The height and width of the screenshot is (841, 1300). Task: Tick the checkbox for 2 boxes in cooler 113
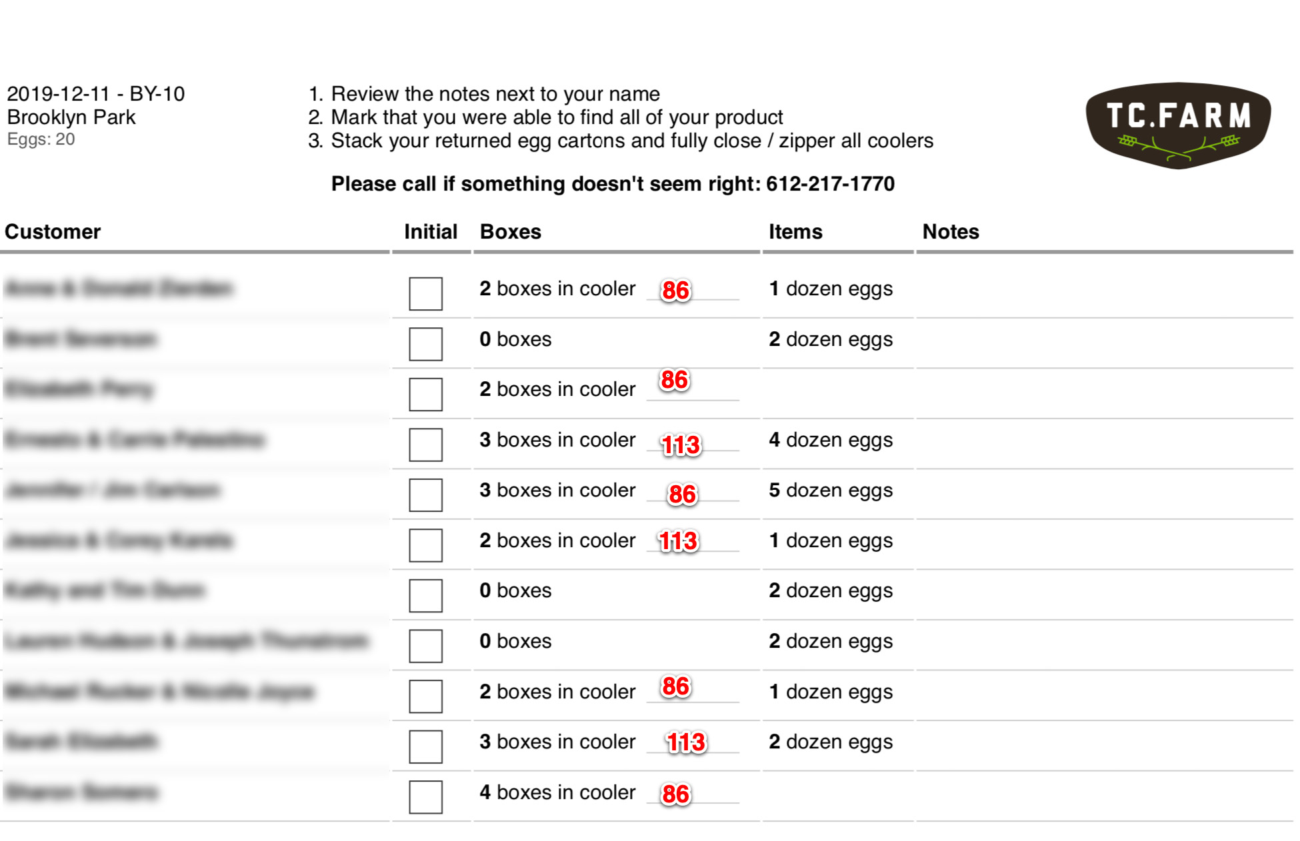pos(425,545)
